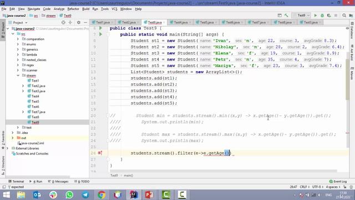
Task: Run main method via gutter arrow on line 7
Action: tap(100, 34)
